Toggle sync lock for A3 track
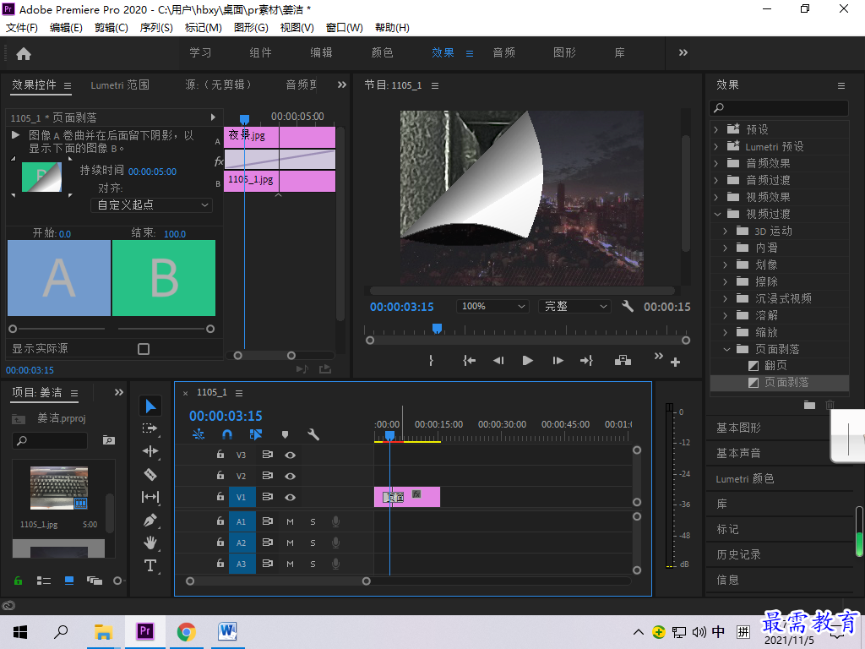 pos(268,564)
